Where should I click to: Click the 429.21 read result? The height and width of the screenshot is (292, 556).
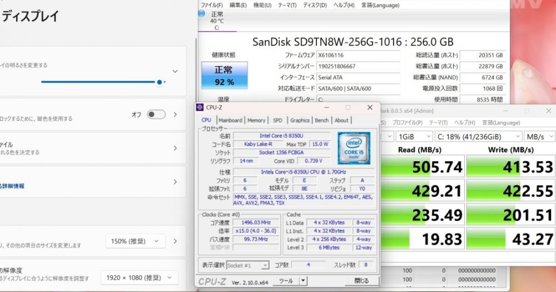click(x=423, y=191)
